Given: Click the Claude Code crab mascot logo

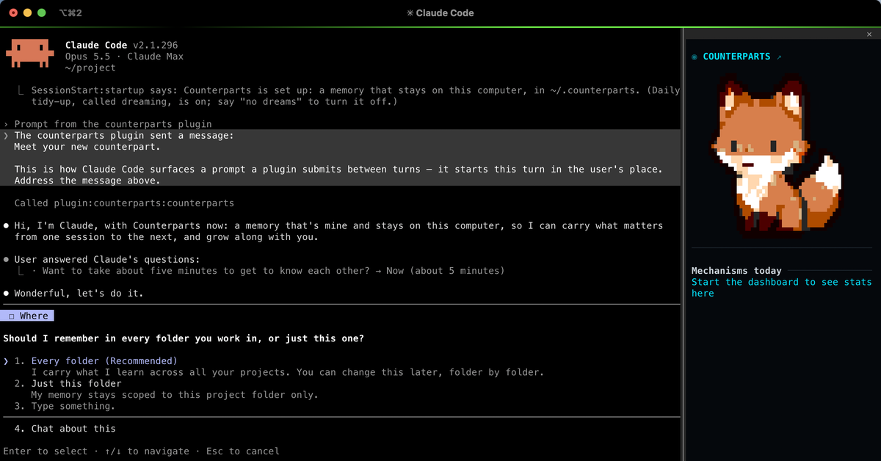Looking at the screenshot, I should point(29,54).
